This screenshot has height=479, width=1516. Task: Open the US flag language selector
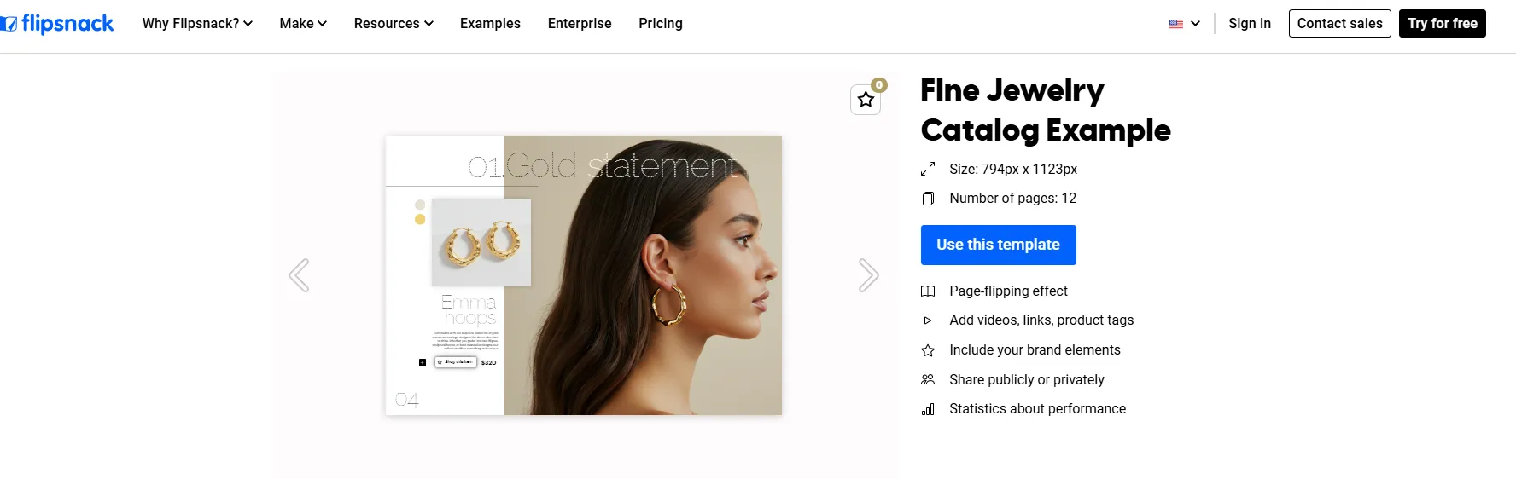(x=1185, y=24)
